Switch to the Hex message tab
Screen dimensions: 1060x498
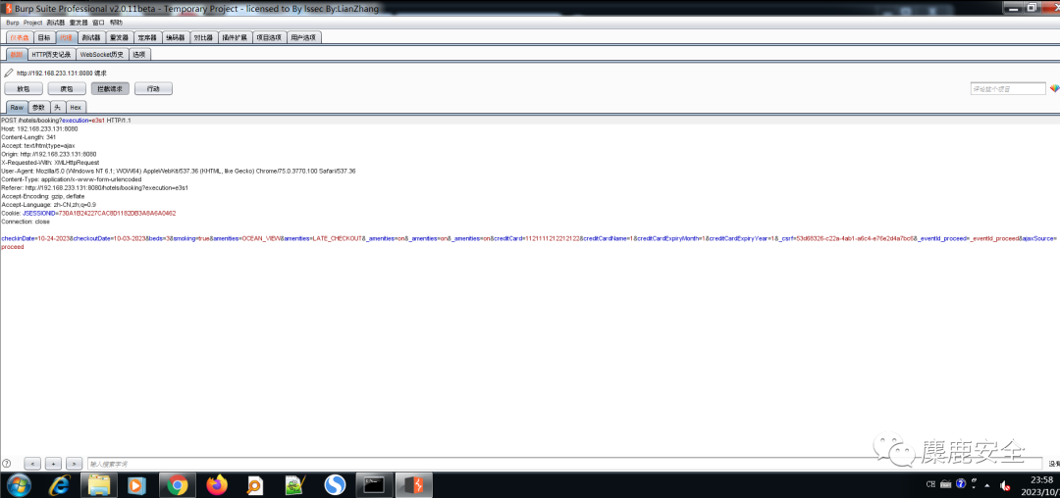click(76, 107)
